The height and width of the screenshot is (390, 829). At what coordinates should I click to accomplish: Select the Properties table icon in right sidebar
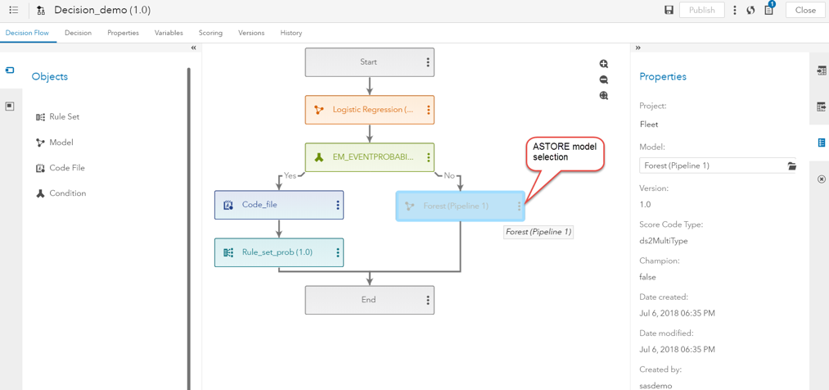point(821,143)
